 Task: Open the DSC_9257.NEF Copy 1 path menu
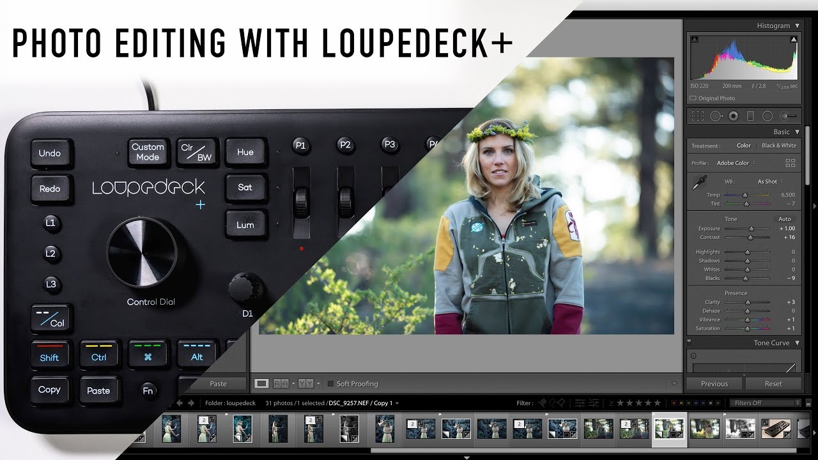[363, 403]
